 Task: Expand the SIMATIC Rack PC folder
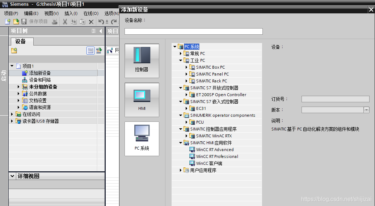(x=186, y=81)
